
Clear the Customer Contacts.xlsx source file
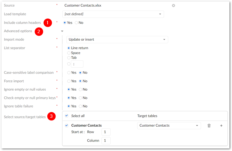point(173,5)
